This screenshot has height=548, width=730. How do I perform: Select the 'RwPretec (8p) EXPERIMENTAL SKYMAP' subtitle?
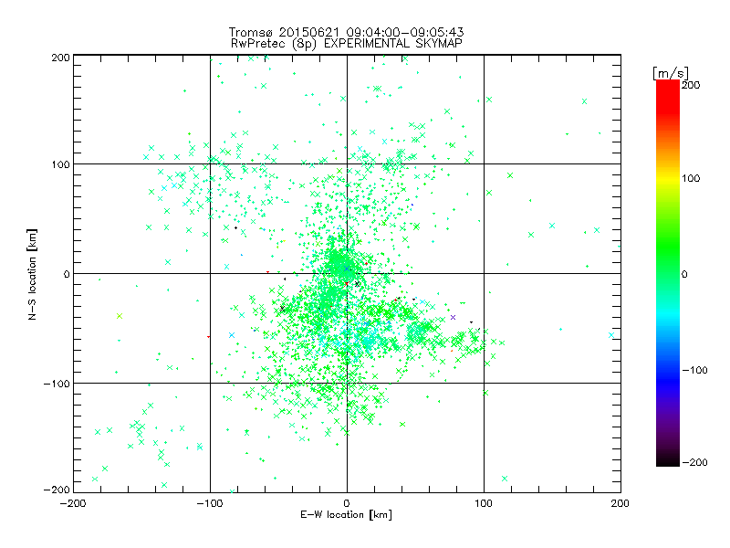coord(346,44)
